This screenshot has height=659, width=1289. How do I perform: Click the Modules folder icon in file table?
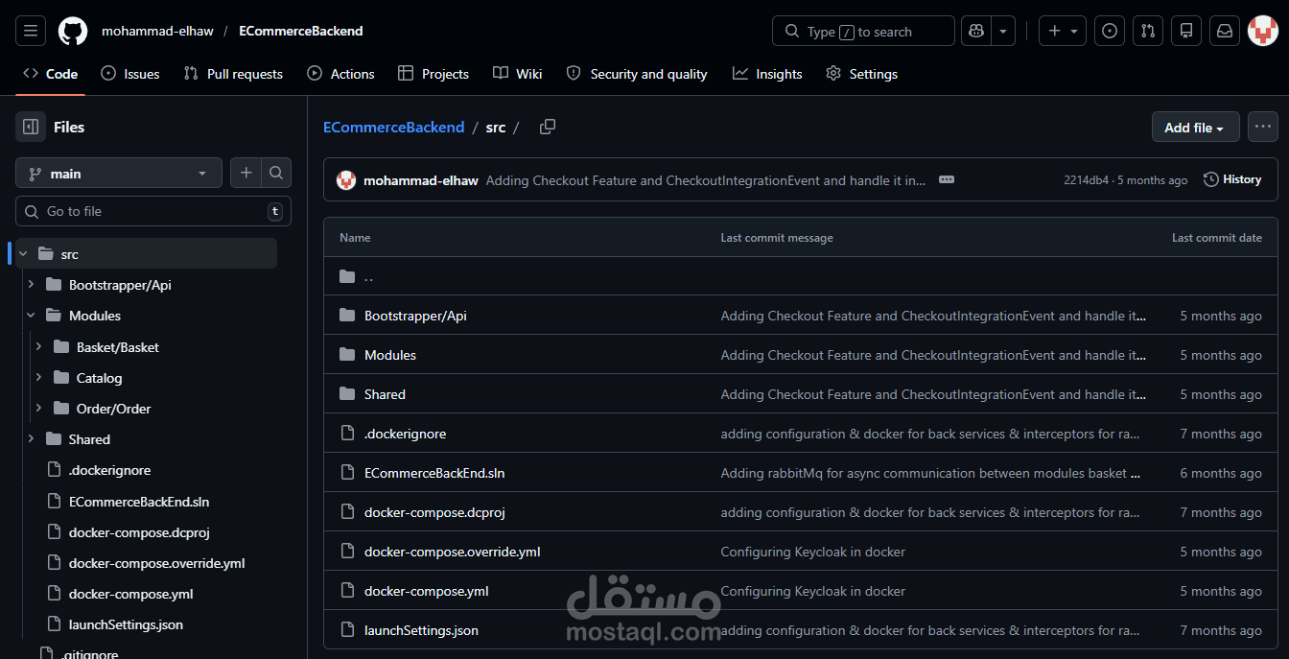click(347, 355)
